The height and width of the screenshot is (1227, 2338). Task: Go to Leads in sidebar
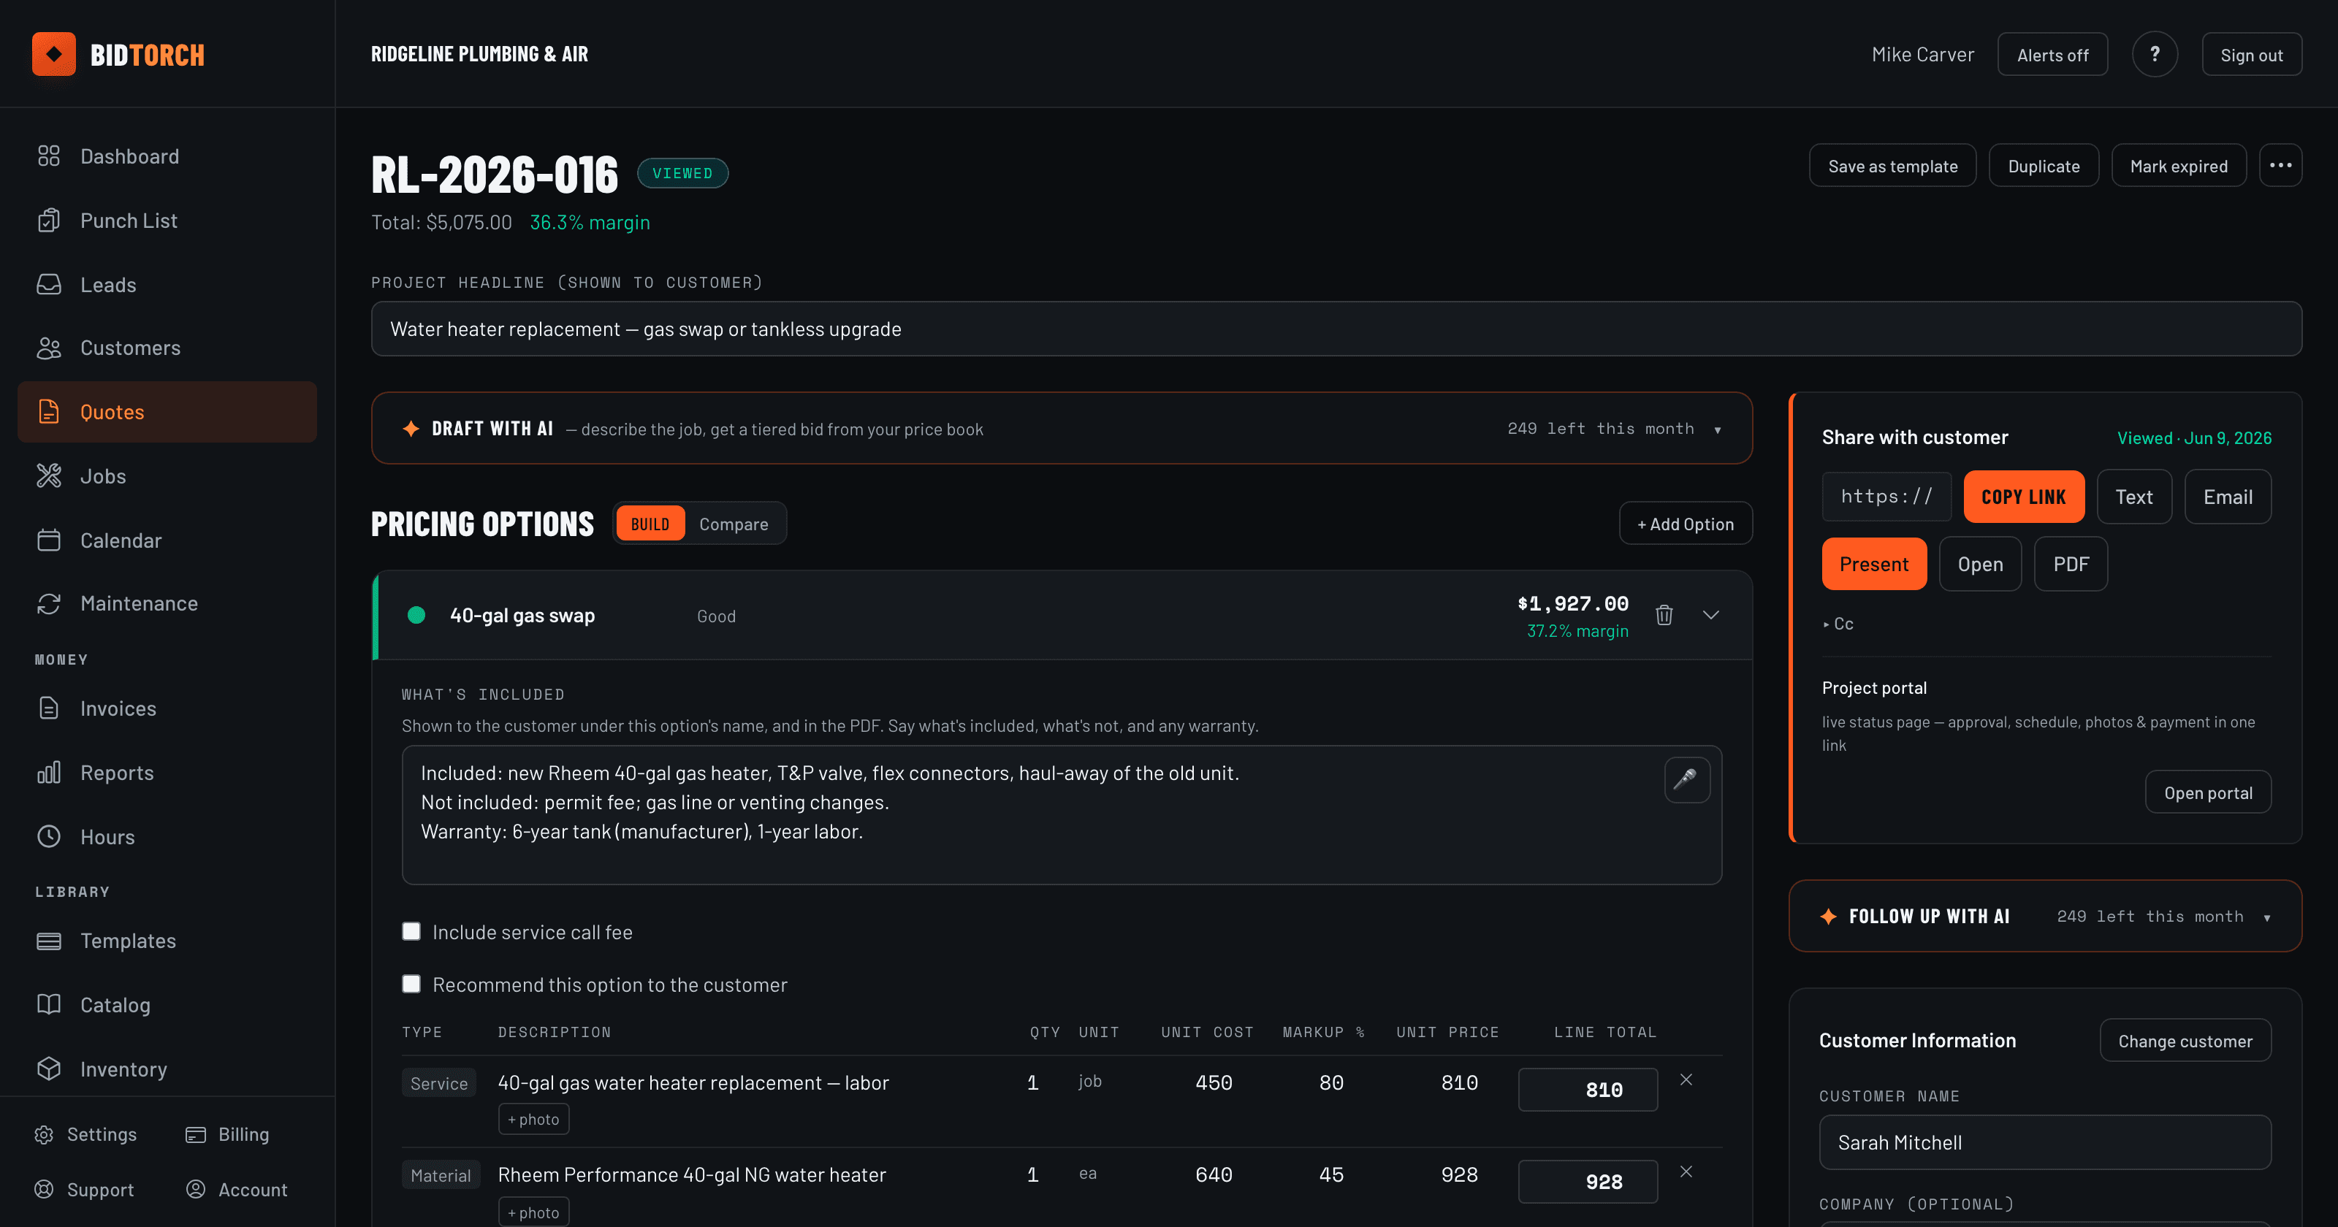(x=167, y=285)
